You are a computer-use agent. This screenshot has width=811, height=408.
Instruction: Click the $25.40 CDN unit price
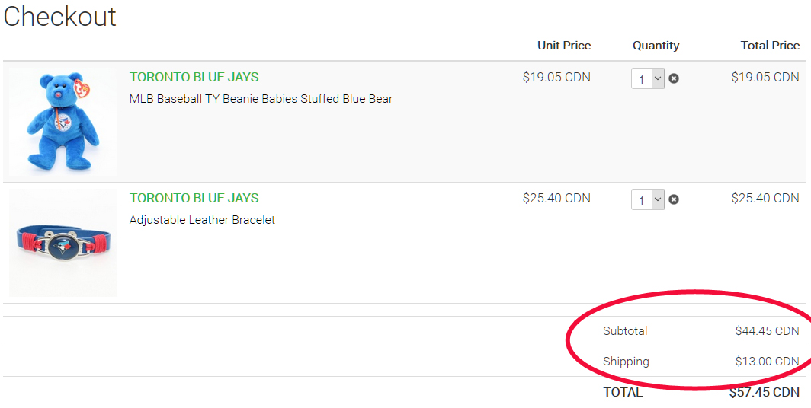tap(556, 198)
